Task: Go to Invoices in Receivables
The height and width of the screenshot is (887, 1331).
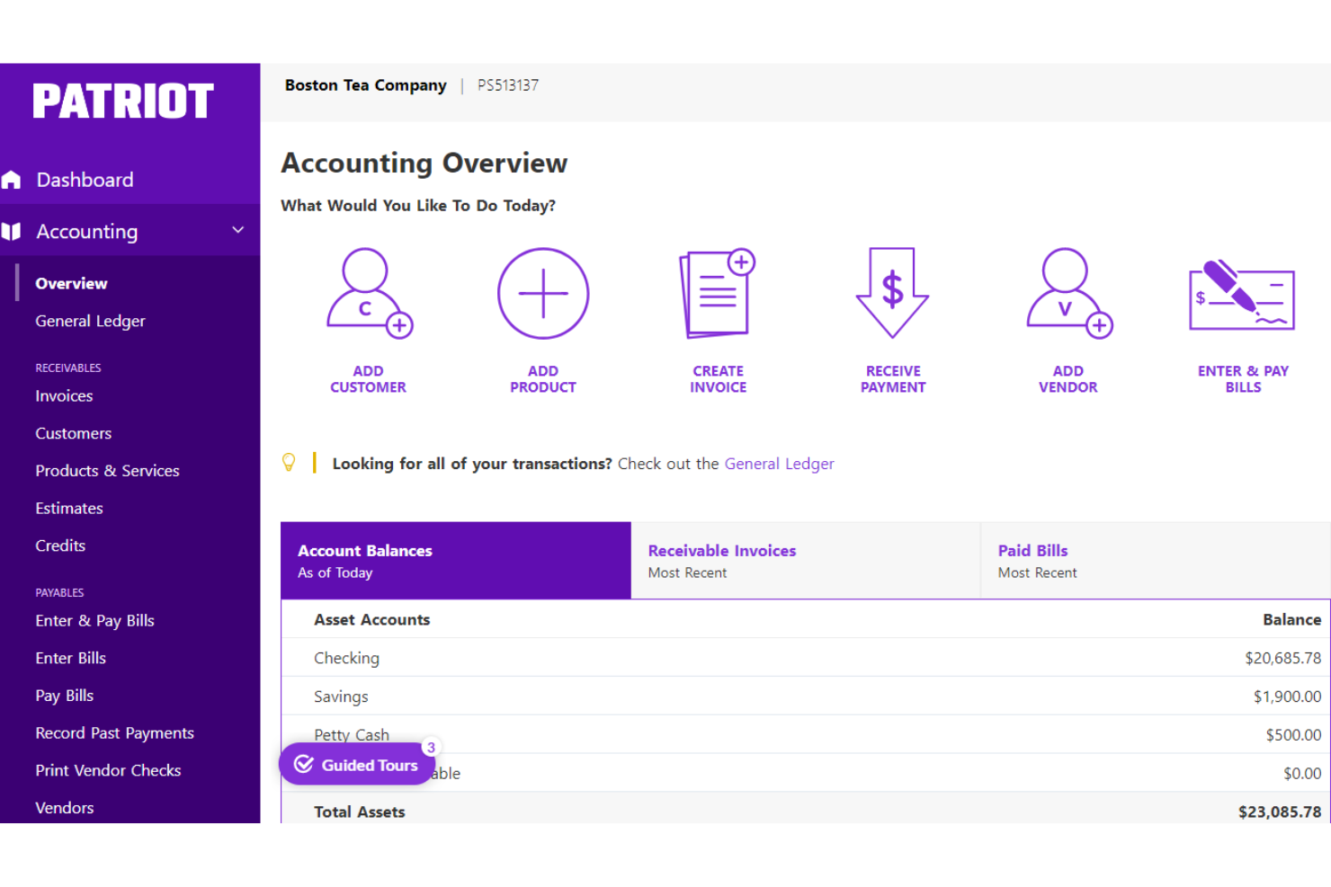Action: pos(64,395)
